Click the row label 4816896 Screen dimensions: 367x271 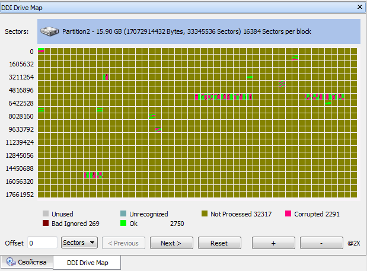pos(21,90)
